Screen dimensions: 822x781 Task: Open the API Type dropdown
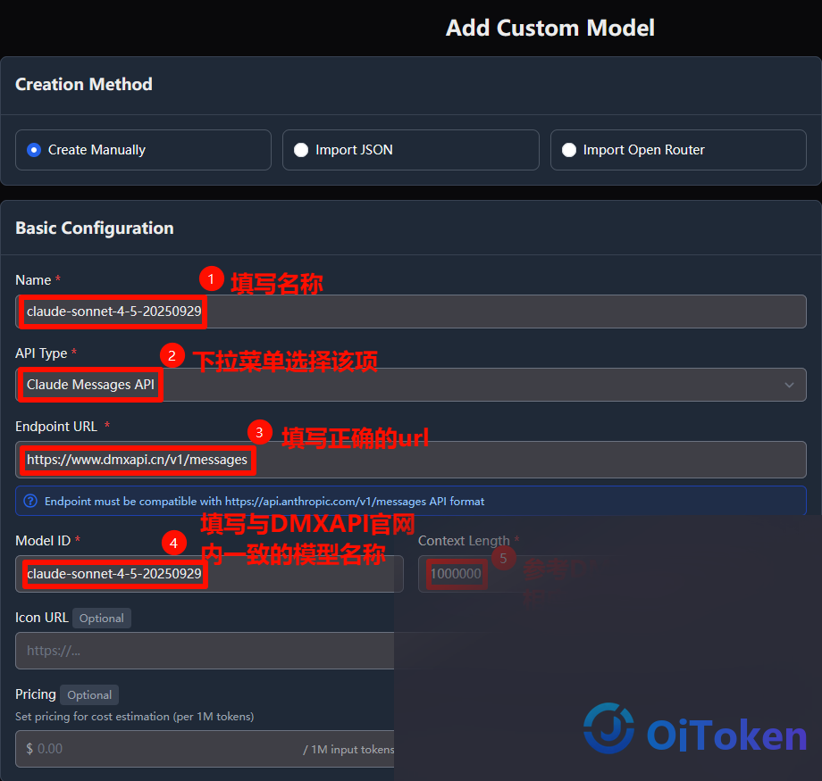pyautogui.click(x=410, y=385)
